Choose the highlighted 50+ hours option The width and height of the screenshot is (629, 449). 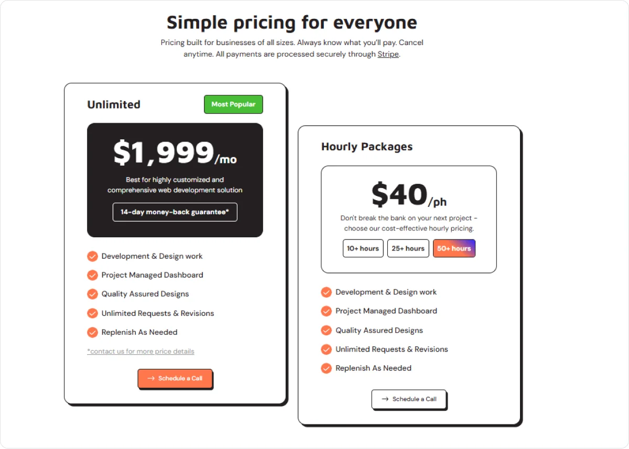pos(454,248)
